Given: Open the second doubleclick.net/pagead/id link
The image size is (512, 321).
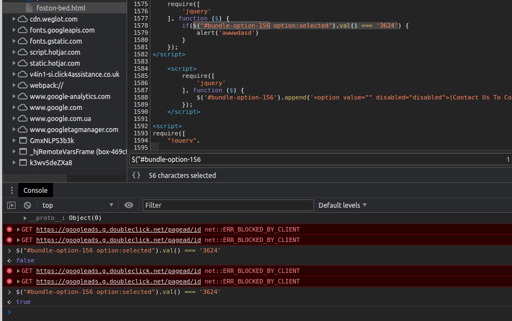Looking at the screenshot, I should tap(118, 240).
